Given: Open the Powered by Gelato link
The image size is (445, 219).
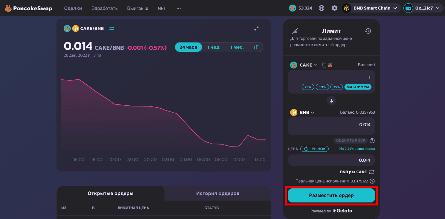Looking at the screenshot, I should [331, 211].
